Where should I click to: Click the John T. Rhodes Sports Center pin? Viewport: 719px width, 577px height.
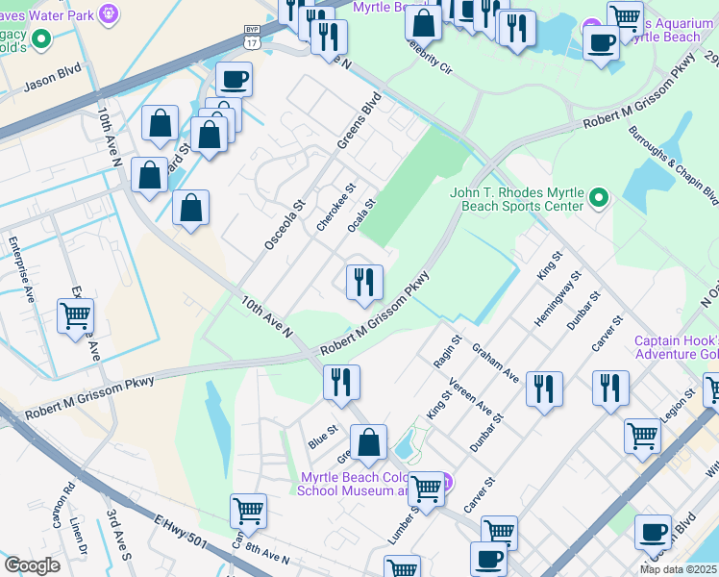(x=599, y=199)
